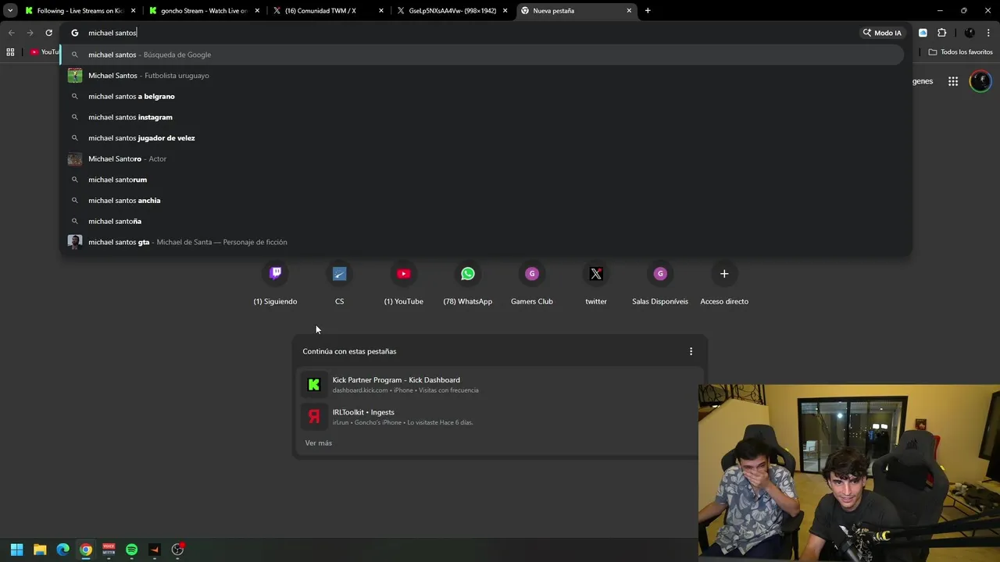The image size is (1000, 562).
Task: Open File Explorer from taskbar
Action: point(40,550)
